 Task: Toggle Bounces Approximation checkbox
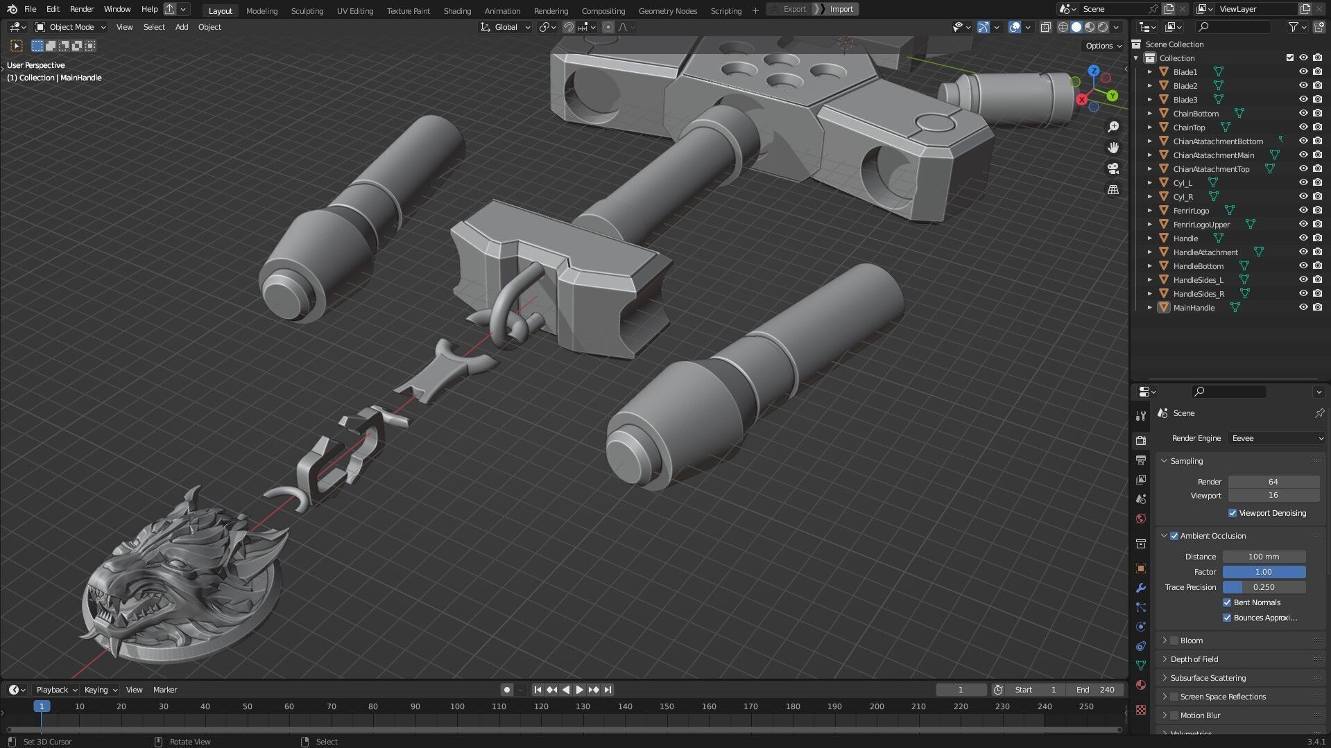pos(1227,618)
